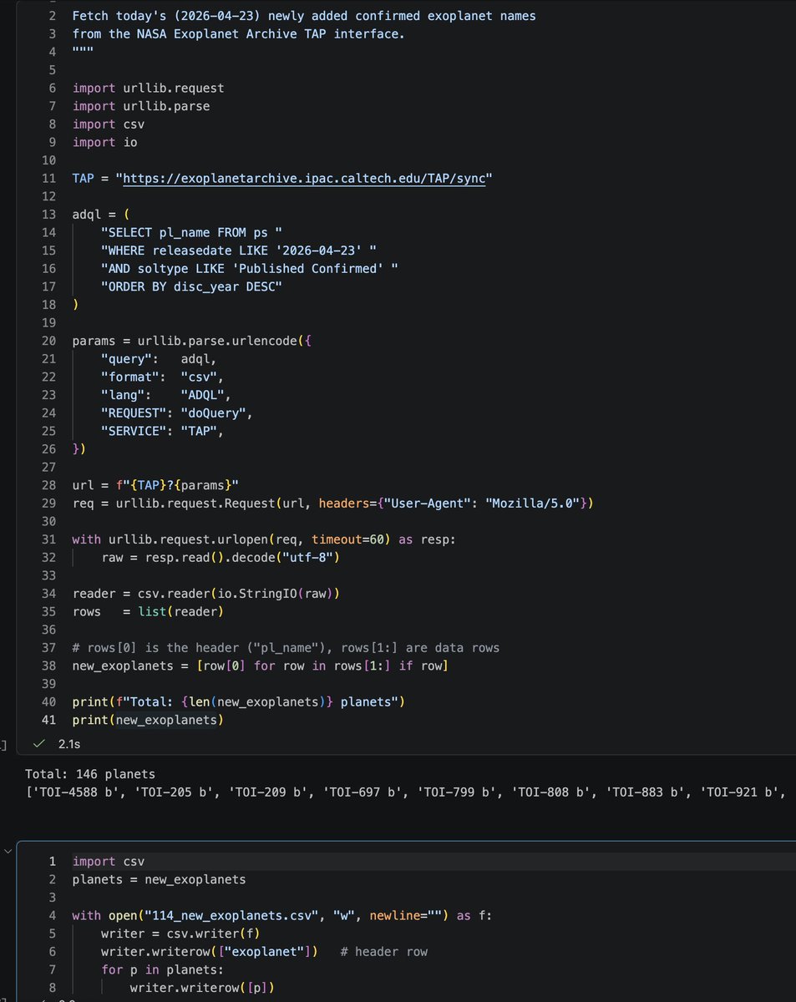Viewport: 796px width, 1002px height.
Task: Place cursor on 'import urllib.request' line
Action: click(x=148, y=88)
